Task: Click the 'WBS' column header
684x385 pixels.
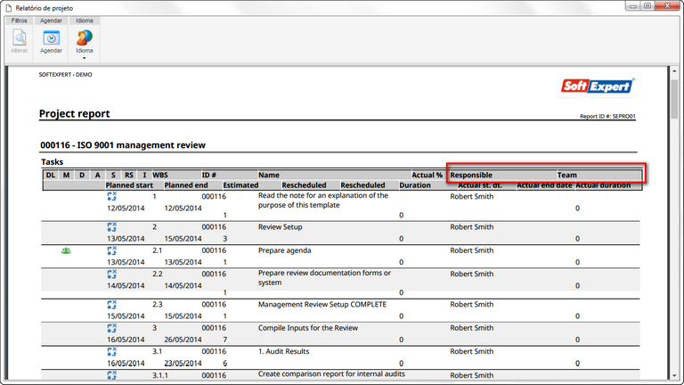Action: (x=160, y=175)
